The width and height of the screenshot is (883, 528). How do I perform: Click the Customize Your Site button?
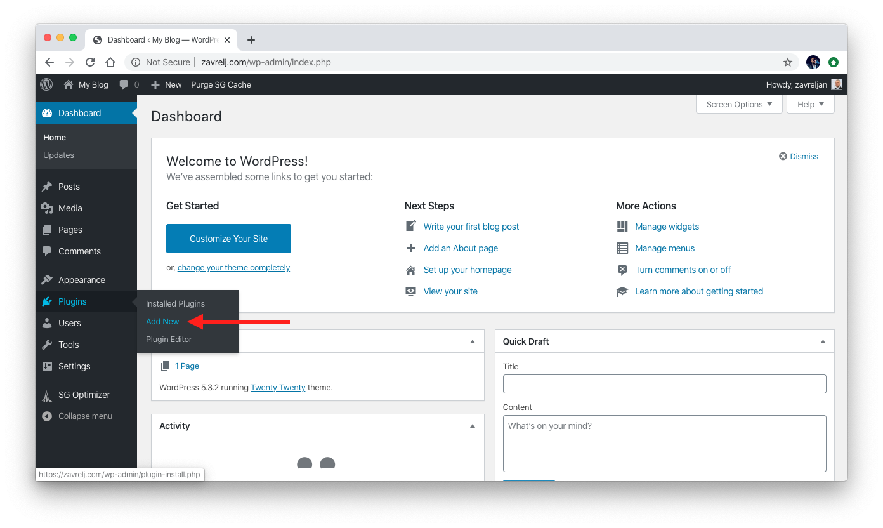point(228,239)
